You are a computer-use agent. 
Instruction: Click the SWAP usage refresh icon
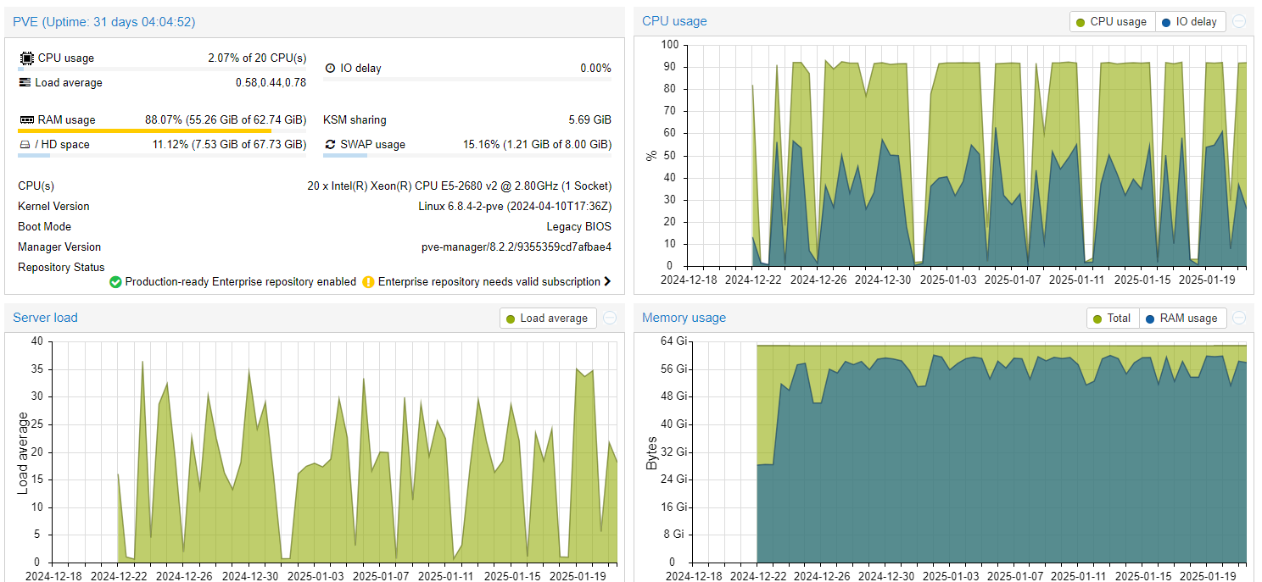pos(330,145)
